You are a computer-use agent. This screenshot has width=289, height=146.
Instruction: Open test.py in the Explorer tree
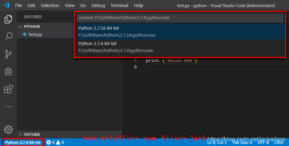(x=35, y=34)
